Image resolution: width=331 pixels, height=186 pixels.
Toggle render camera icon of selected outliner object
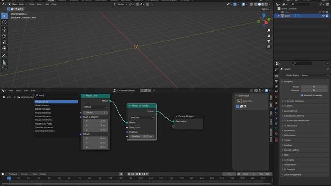click(x=327, y=16)
